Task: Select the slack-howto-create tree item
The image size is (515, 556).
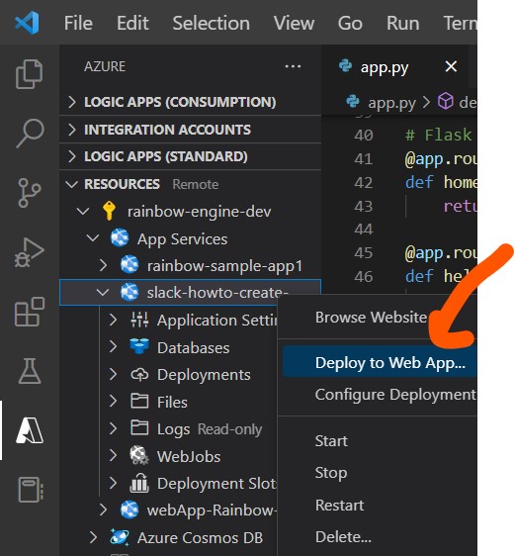Action: click(x=190, y=293)
